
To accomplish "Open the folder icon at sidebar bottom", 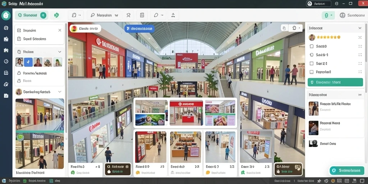I will (x=6, y=96).
